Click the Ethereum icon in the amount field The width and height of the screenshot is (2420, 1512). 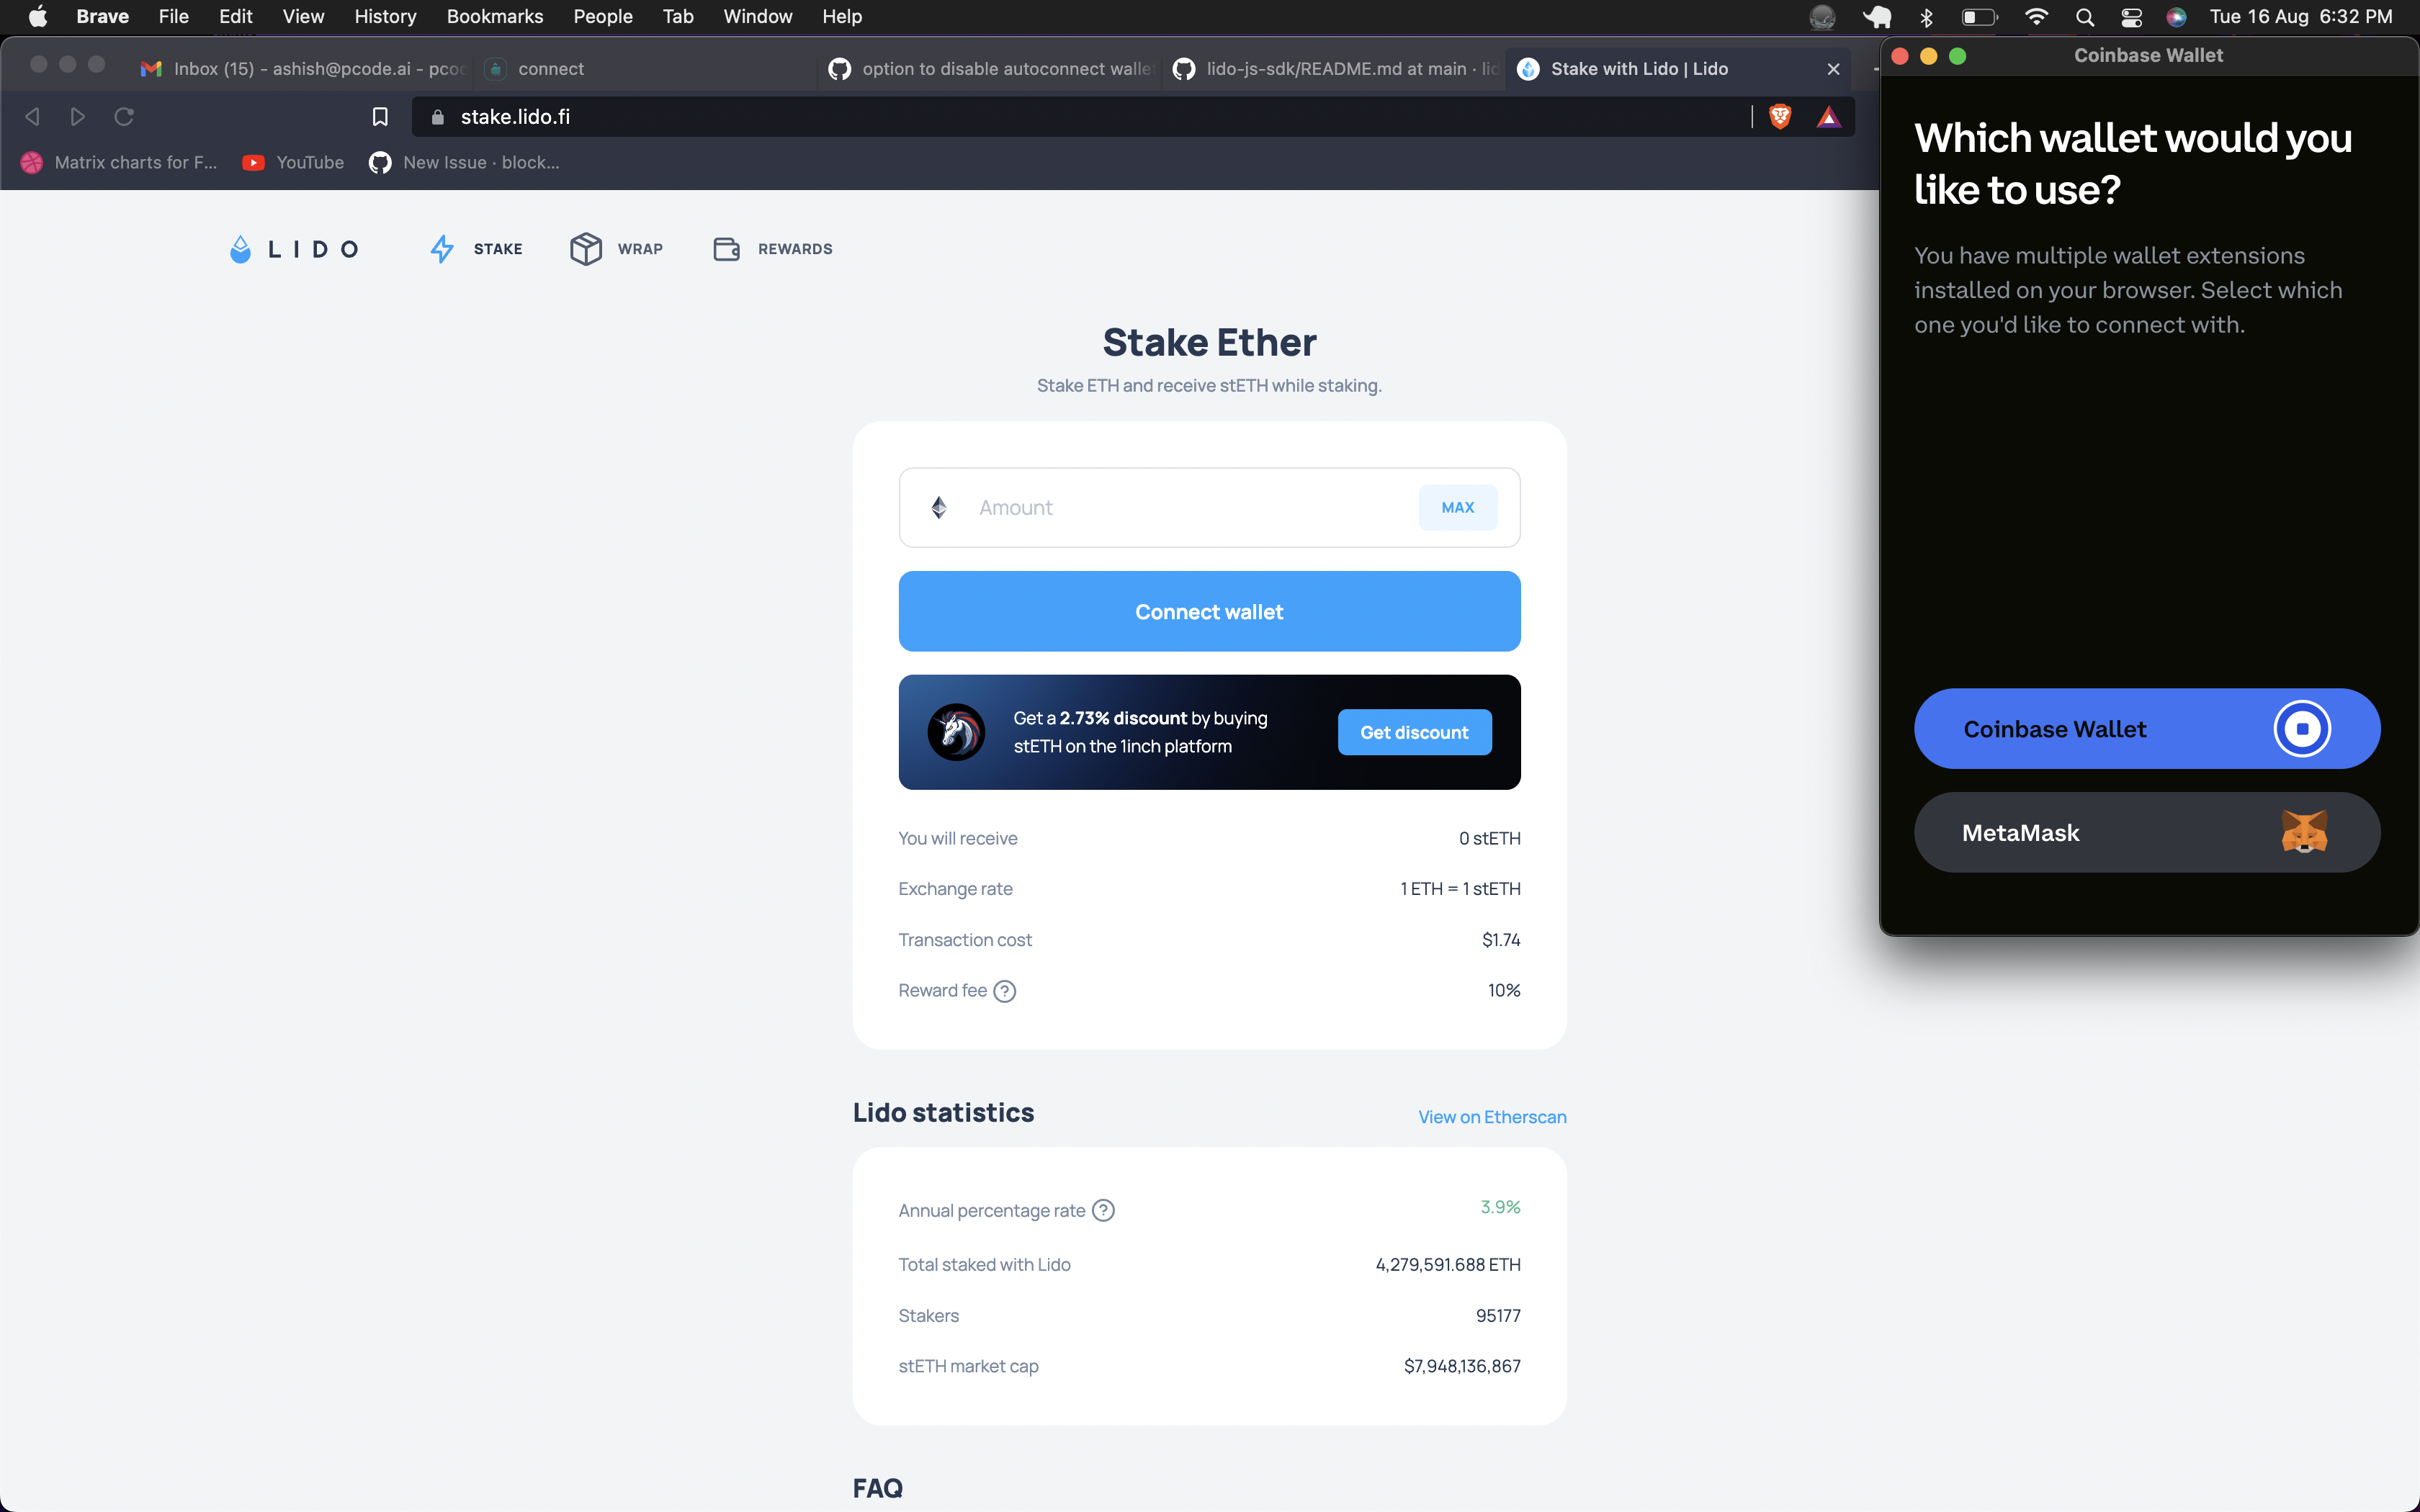pyautogui.click(x=938, y=507)
